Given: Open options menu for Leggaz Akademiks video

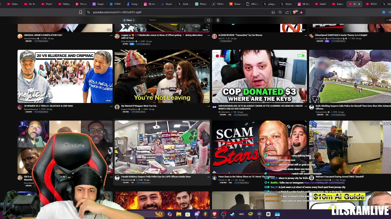Looking at the screenshot, I should coord(209,35).
